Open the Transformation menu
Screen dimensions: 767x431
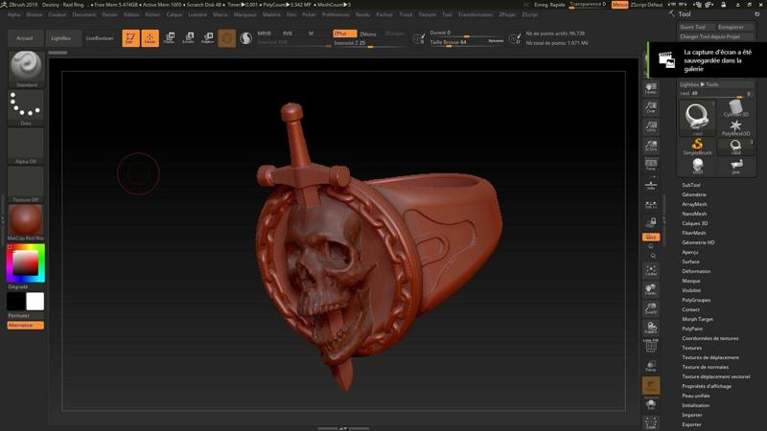[x=476, y=15]
